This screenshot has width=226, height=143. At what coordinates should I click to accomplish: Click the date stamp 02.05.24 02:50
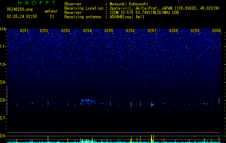[22, 16]
